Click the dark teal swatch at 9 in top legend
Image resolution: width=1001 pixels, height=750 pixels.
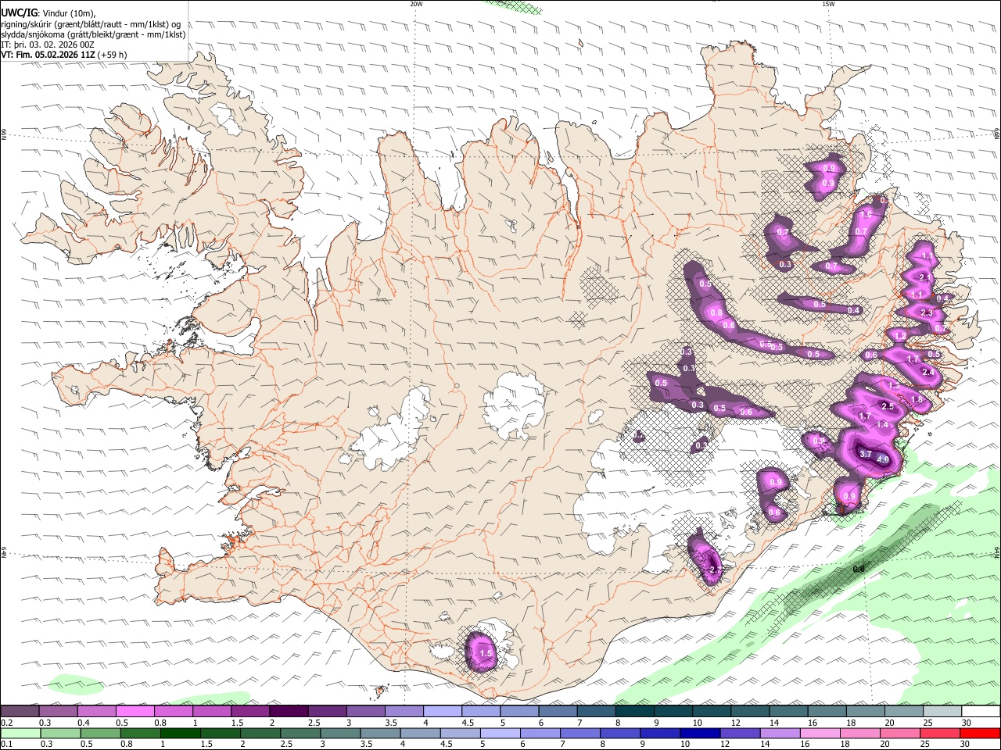point(634,712)
